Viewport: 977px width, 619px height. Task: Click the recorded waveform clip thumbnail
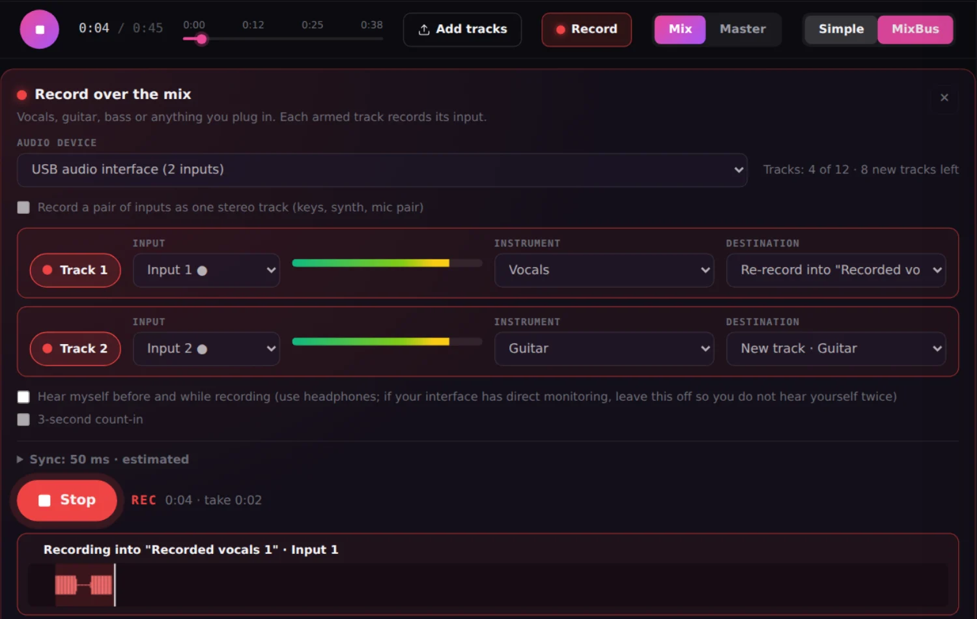pos(84,584)
